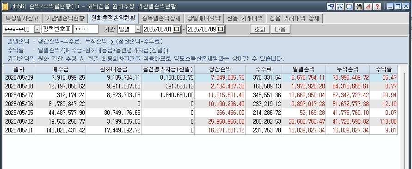
Task: Click the 청산손익 value 10,130,236.40
Action: click(226, 104)
